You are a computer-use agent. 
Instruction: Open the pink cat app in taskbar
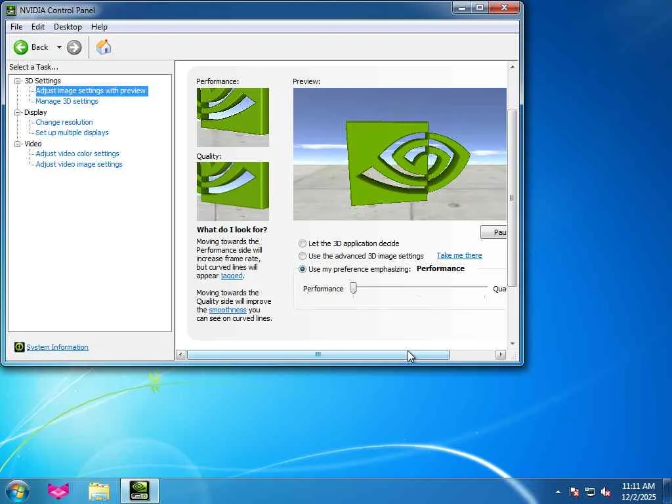coord(58,491)
